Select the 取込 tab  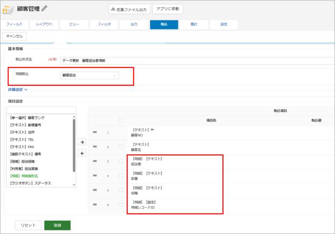pyautogui.click(x=164, y=24)
